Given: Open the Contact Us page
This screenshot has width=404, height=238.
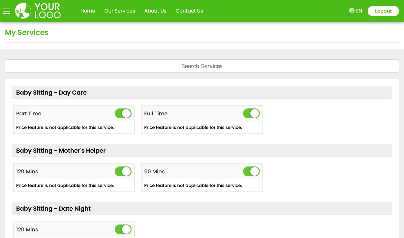Looking at the screenshot, I should click(189, 11).
